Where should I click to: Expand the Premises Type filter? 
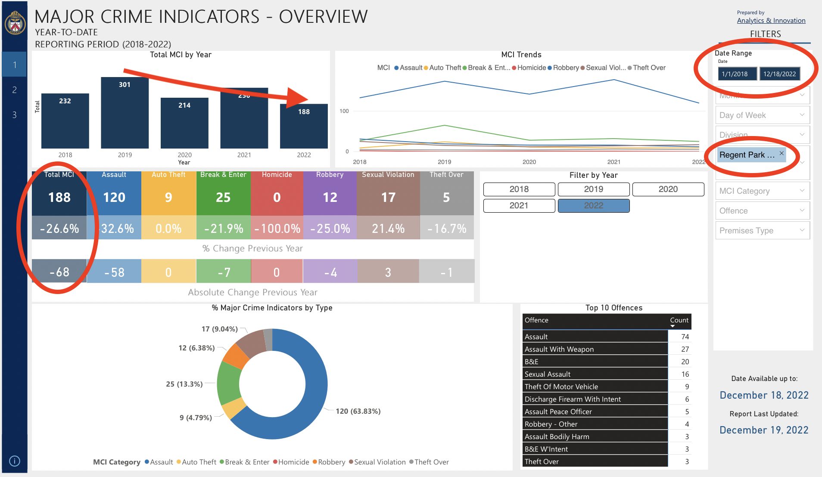click(763, 231)
